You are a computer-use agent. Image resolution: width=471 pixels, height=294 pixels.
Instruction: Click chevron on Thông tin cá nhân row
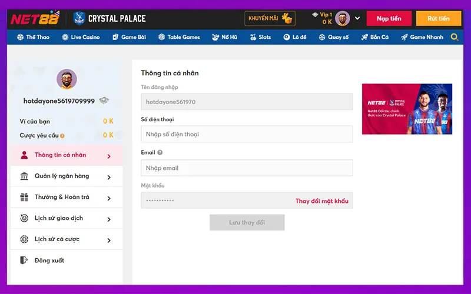109,156
